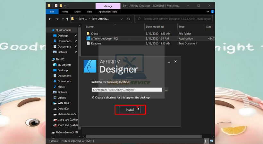Select This PC in navigation pane
The height and width of the screenshot is (144, 263).
tap(60, 59)
